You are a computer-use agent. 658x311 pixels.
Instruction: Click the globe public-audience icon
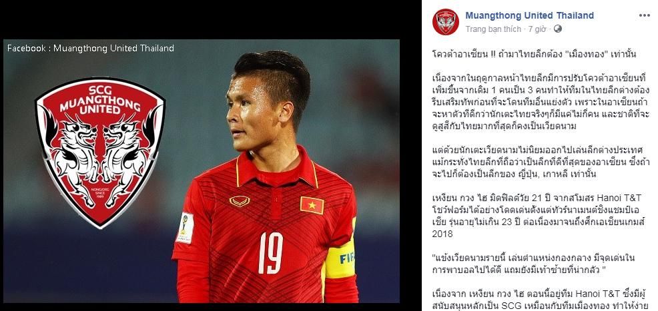[558, 29]
